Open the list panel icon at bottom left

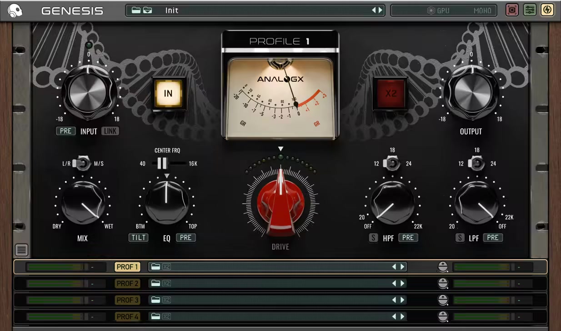click(x=22, y=250)
